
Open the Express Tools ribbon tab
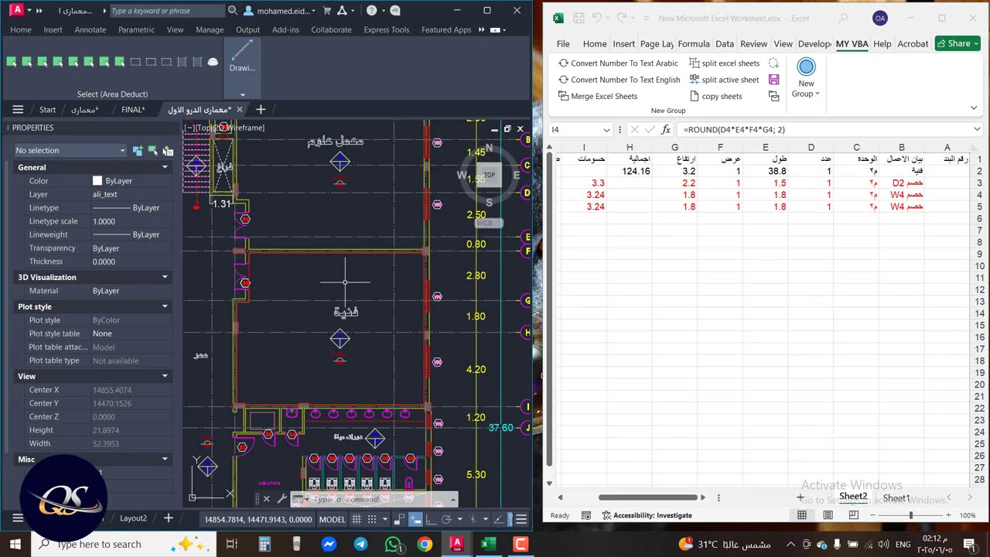tap(386, 29)
